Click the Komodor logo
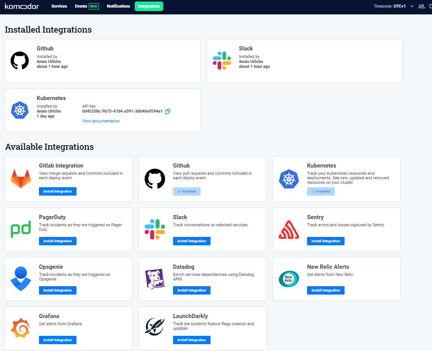The image size is (432, 351). coord(22,6)
